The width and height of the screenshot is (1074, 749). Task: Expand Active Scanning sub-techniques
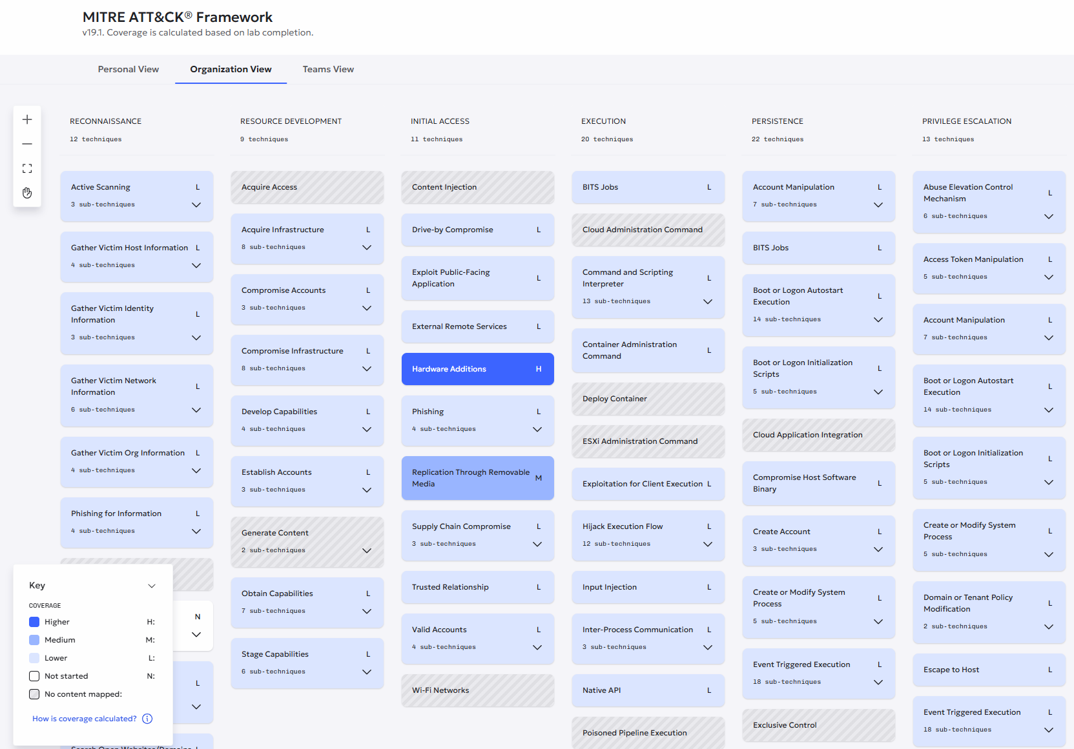pyautogui.click(x=196, y=205)
